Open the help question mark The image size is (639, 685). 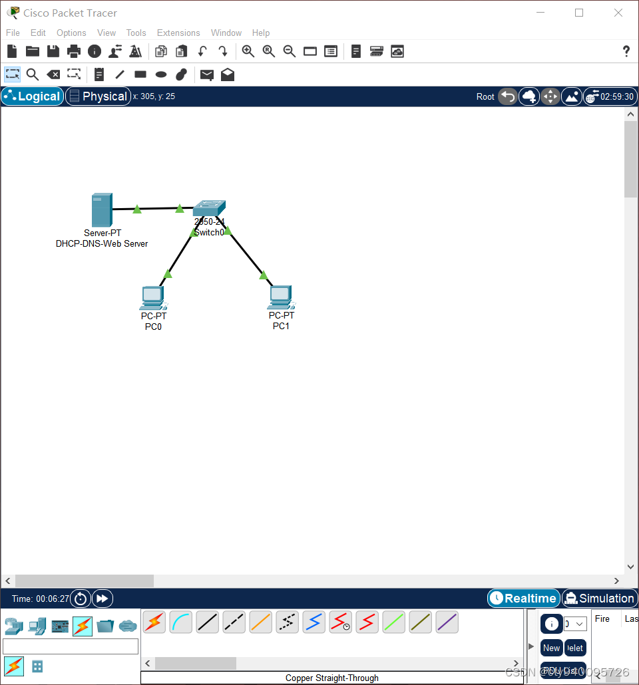[626, 52]
